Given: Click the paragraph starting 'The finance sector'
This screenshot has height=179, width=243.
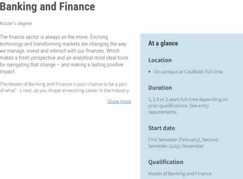Looking at the screenshot, I should [x=64, y=54].
